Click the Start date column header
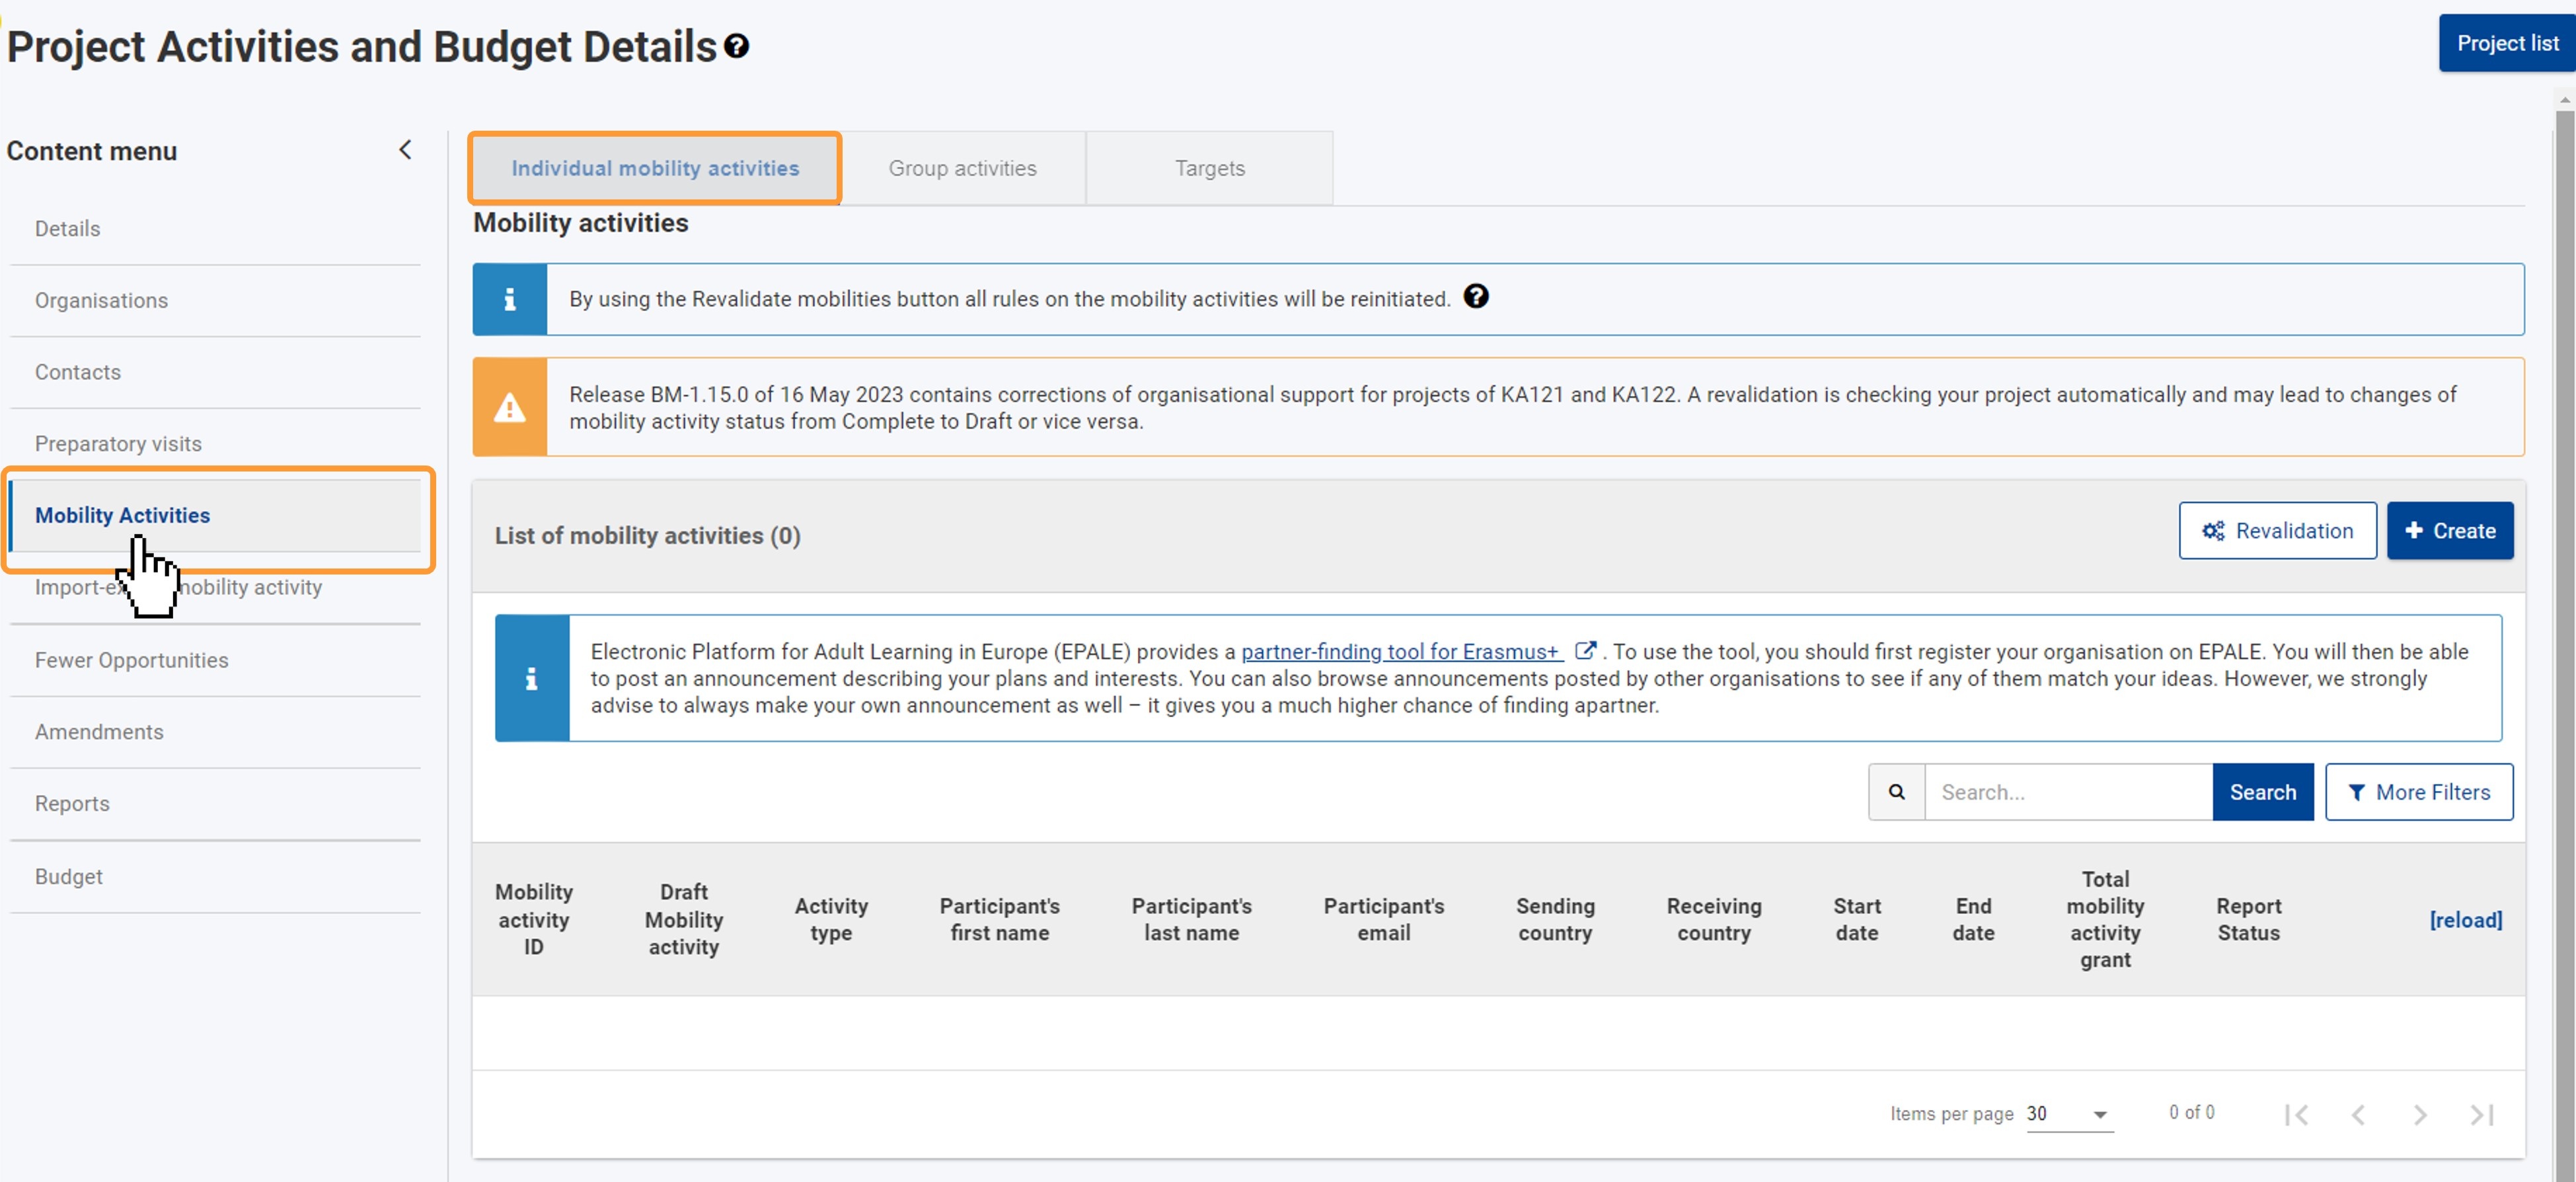The image size is (2576, 1182). point(1857,919)
